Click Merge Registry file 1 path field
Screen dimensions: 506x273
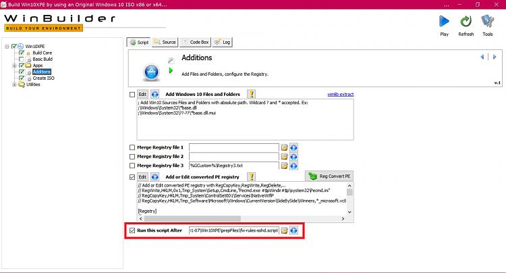pos(234,147)
